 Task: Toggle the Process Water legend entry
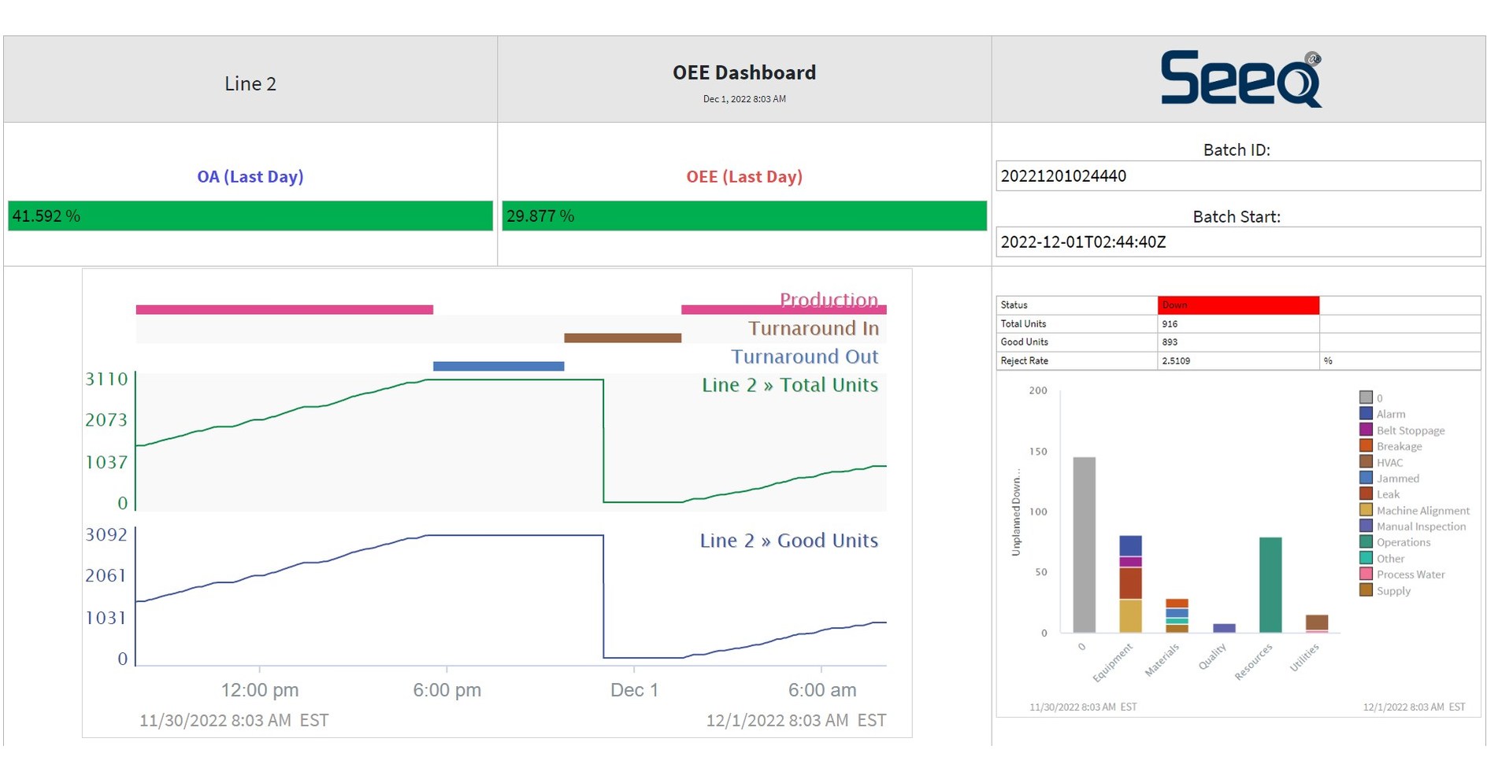pos(1410,574)
